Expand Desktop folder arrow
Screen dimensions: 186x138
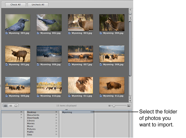(56, 112)
